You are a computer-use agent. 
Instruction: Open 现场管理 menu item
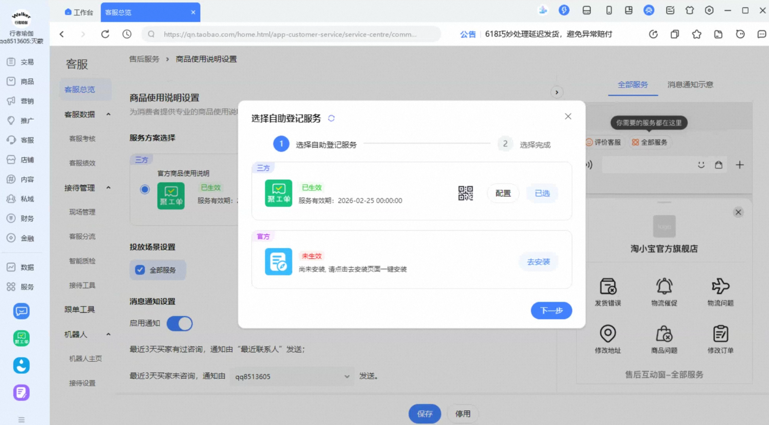coord(82,212)
